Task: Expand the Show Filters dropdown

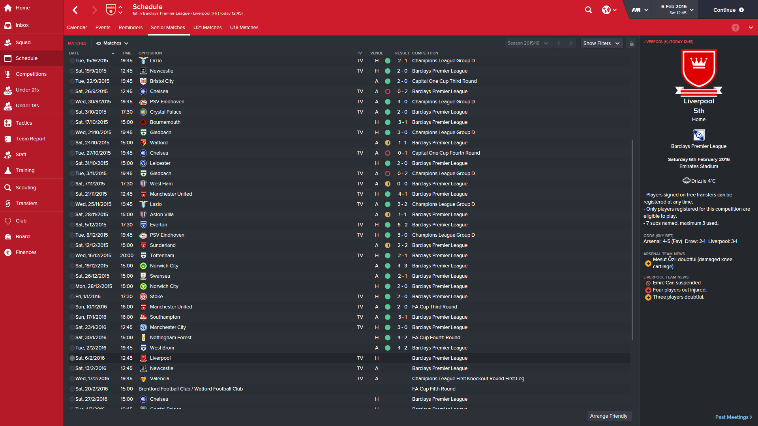Action: click(602, 43)
